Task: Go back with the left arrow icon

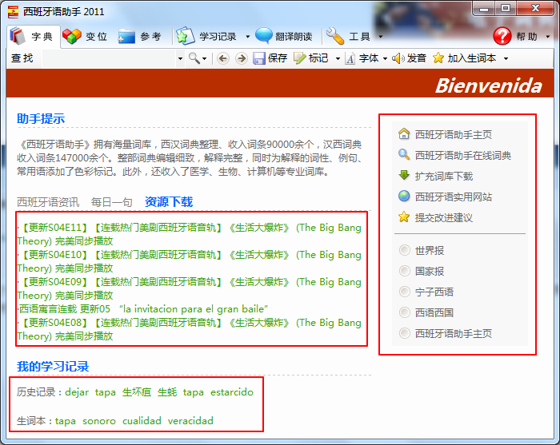Action: [x=223, y=58]
